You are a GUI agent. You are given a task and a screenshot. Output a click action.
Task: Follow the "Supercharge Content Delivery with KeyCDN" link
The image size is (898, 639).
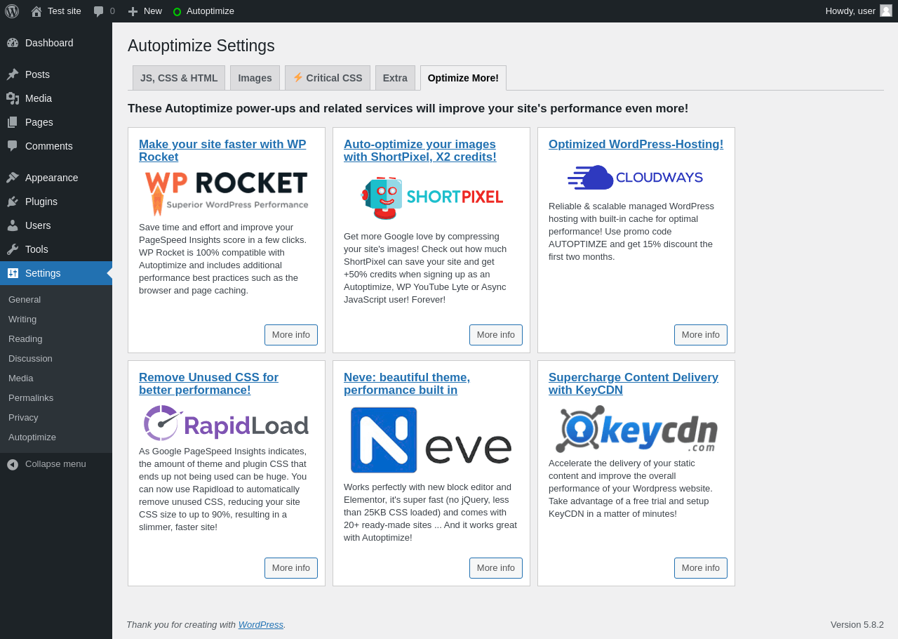coord(634,384)
